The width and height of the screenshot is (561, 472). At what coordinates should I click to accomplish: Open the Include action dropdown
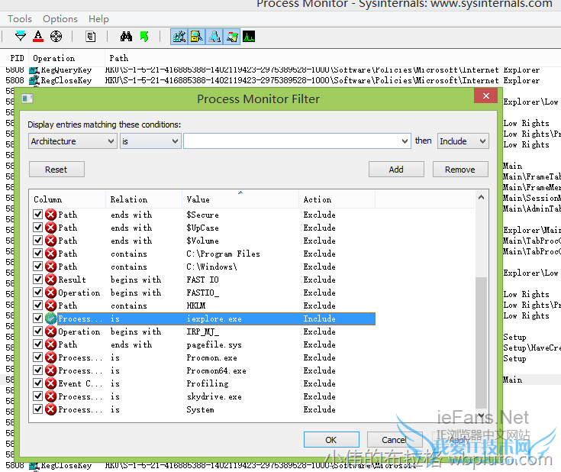(463, 141)
